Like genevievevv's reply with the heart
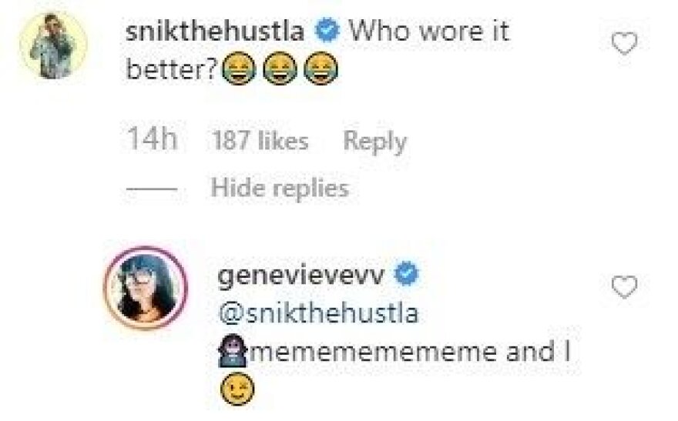 click(x=623, y=288)
